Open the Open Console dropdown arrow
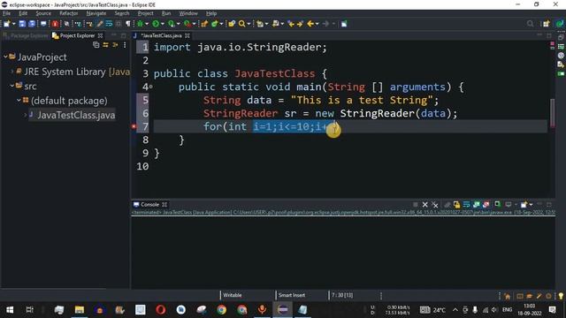The width and height of the screenshot is (566, 318). (x=531, y=205)
